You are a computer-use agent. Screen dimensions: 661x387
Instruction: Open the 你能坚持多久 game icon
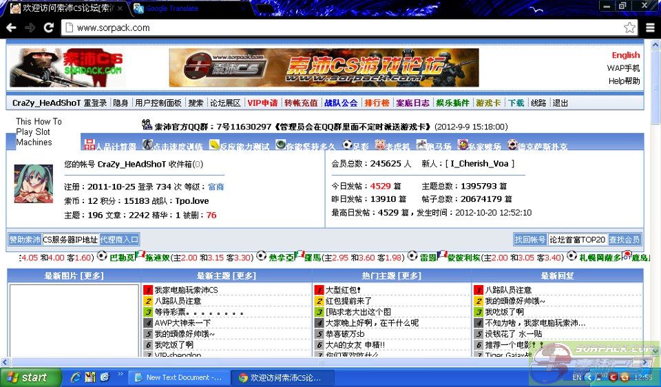tap(281, 145)
